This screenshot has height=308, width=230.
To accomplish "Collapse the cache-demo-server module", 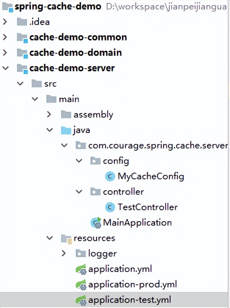I will coord(5,68).
